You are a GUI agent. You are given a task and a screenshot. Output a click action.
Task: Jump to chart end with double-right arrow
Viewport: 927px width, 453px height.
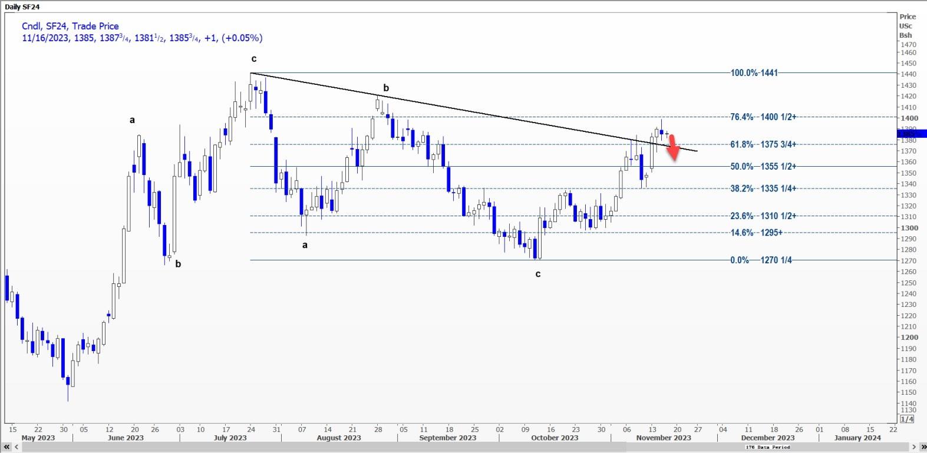point(922,447)
